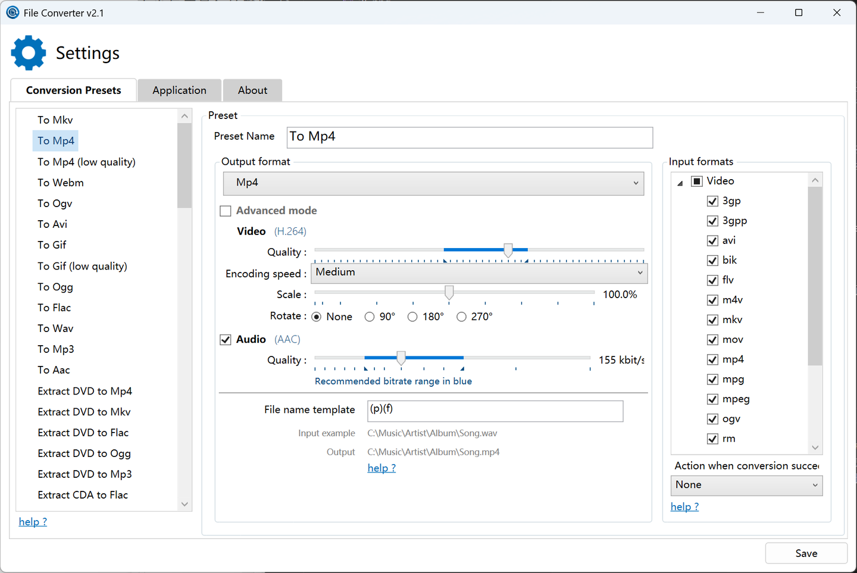Switch to the Application tab
Viewport: 857px width, 573px height.
tap(180, 90)
